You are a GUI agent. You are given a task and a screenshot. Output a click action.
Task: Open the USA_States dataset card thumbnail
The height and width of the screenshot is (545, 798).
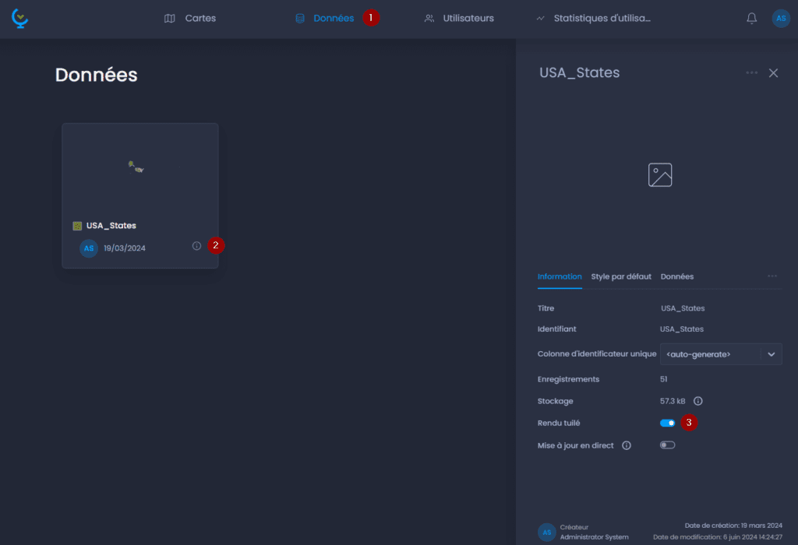click(x=140, y=167)
